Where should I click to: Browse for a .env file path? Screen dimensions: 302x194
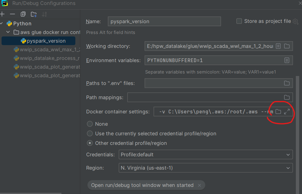(287, 83)
